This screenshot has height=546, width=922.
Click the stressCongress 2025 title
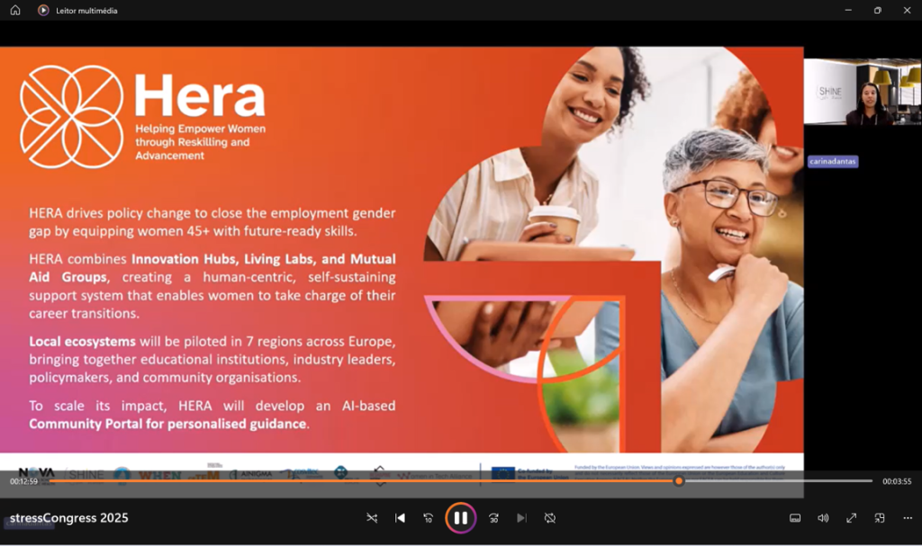[68, 518]
